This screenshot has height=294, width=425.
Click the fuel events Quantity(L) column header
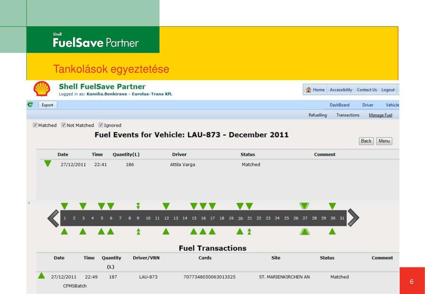click(126, 154)
